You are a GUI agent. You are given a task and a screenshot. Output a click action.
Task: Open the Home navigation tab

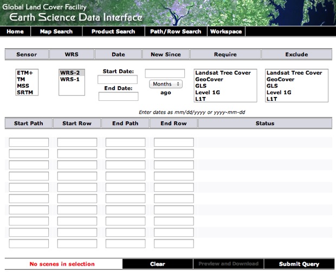click(x=15, y=31)
